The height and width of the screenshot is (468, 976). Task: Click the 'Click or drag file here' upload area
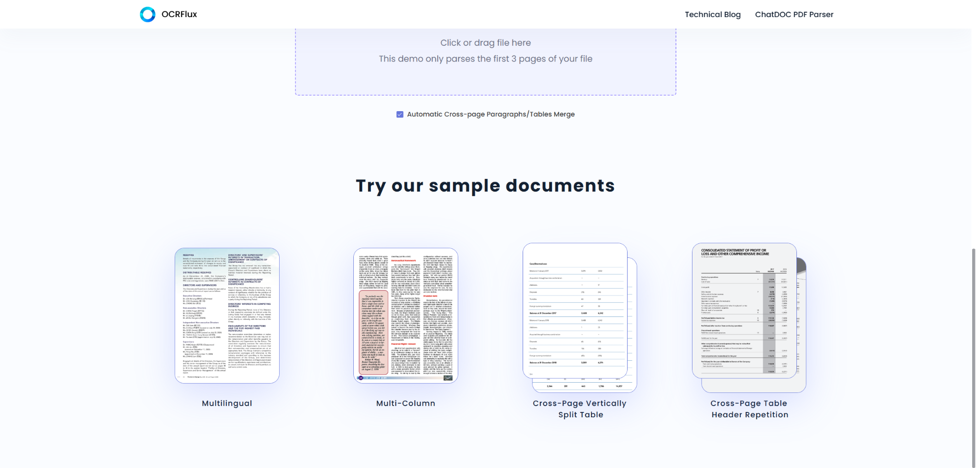(x=485, y=43)
